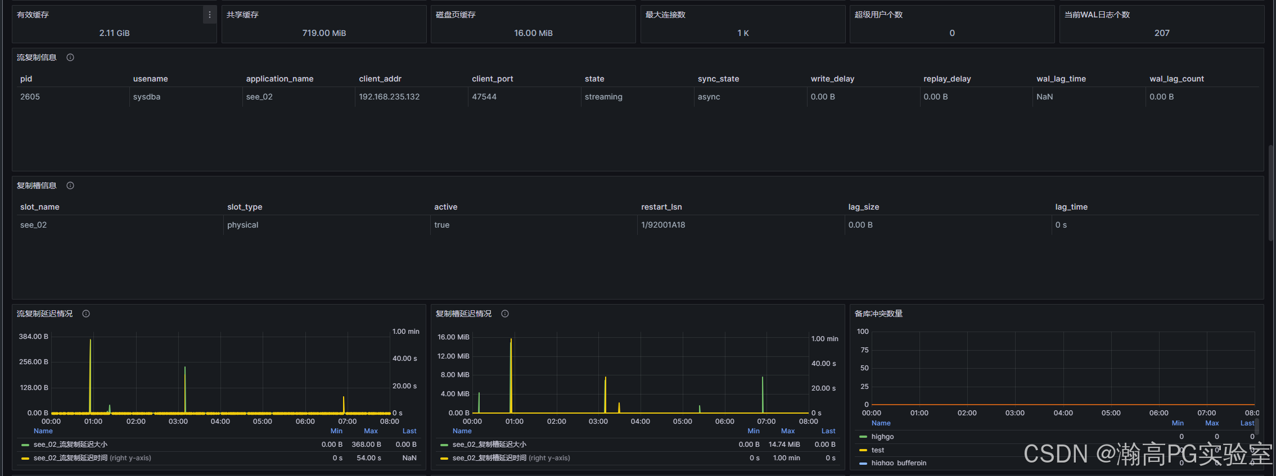Open the 磁盘页缓存 panel title menu
Viewport: 1276px width, 476px height.
[x=456, y=15]
